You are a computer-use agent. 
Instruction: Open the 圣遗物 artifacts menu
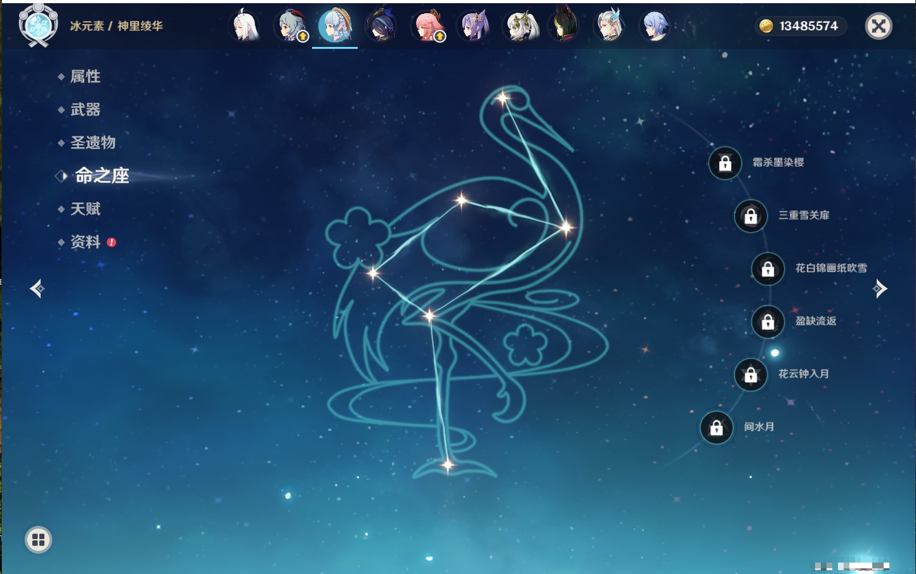coord(93,143)
